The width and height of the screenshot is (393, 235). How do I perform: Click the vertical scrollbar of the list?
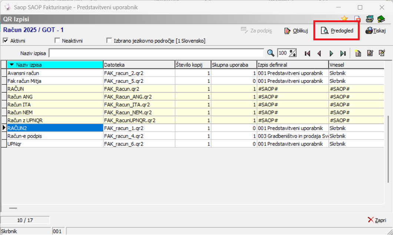click(x=388, y=149)
